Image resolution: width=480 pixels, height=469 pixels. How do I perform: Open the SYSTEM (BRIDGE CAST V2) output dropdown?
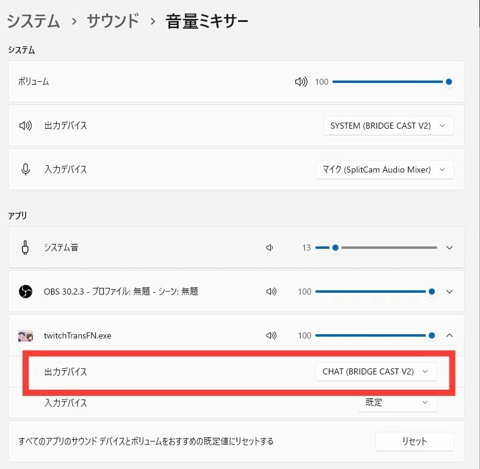coord(389,126)
